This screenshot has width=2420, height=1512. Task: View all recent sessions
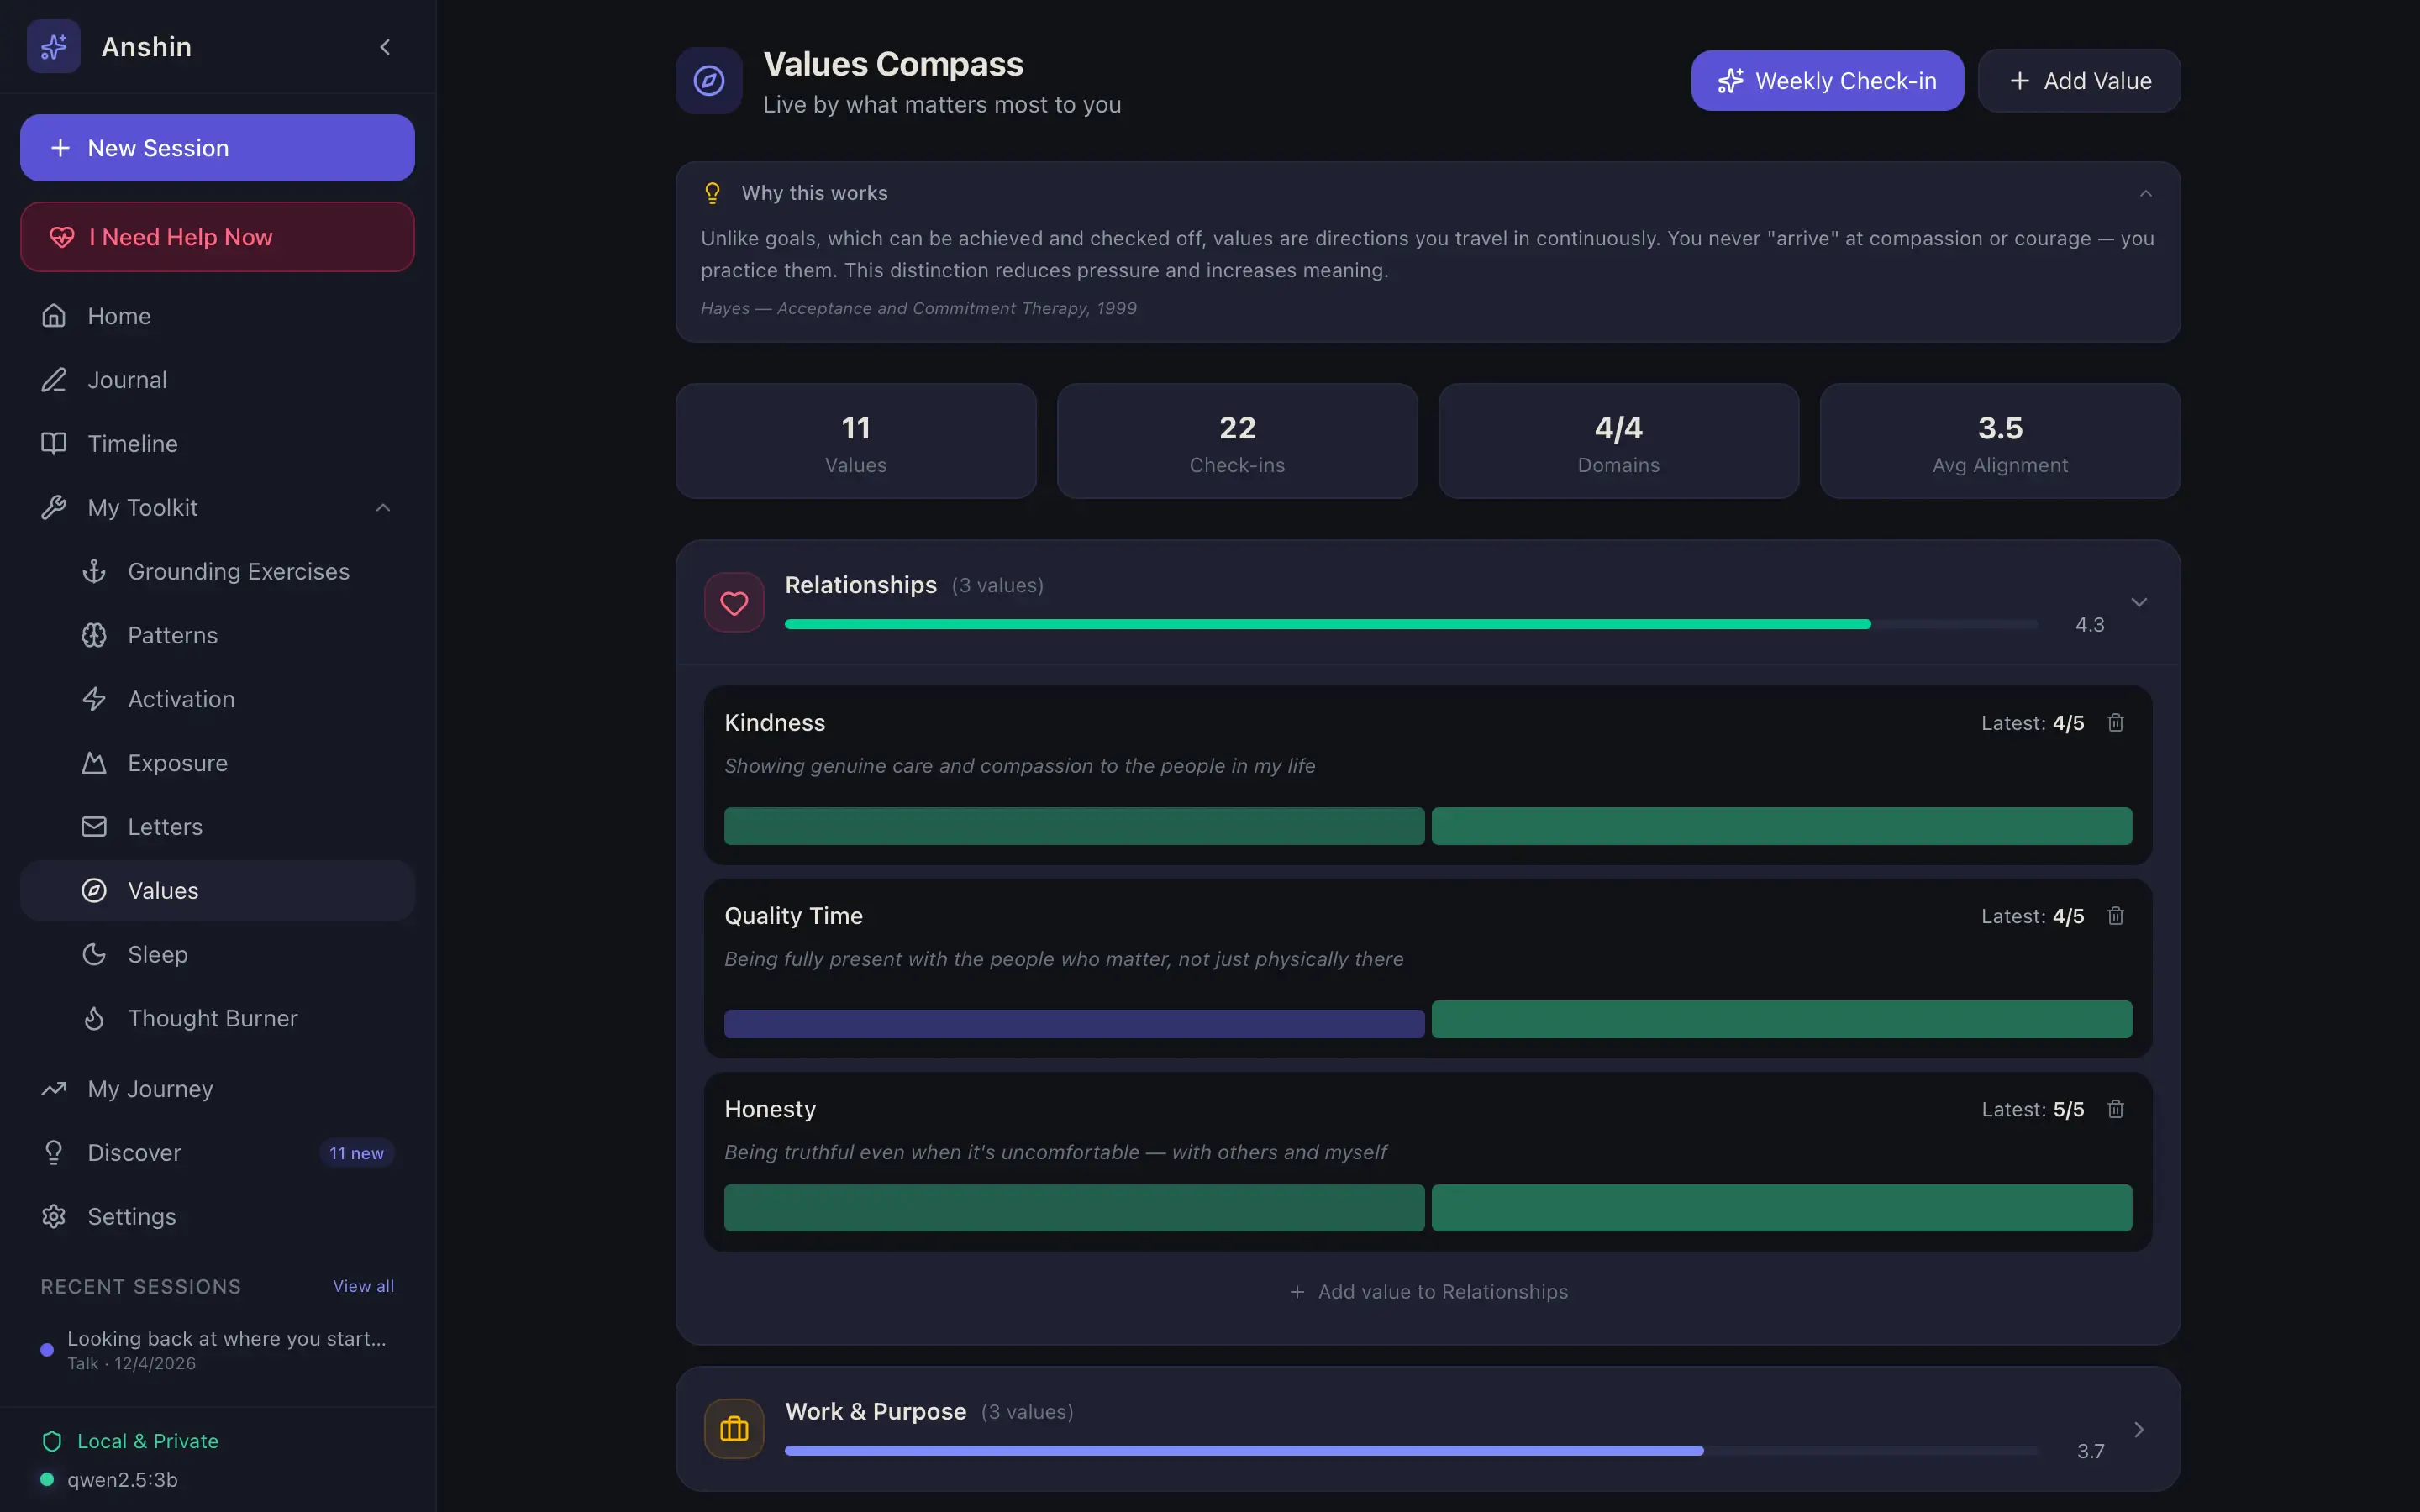363,1286
